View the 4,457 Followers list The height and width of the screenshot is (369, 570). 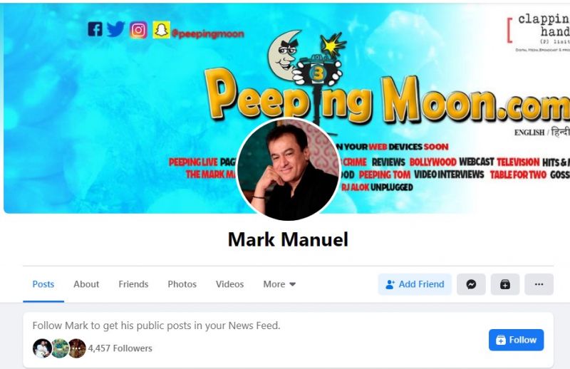coord(120,348)
